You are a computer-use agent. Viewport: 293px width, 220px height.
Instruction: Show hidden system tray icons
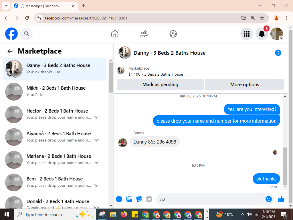242,214
